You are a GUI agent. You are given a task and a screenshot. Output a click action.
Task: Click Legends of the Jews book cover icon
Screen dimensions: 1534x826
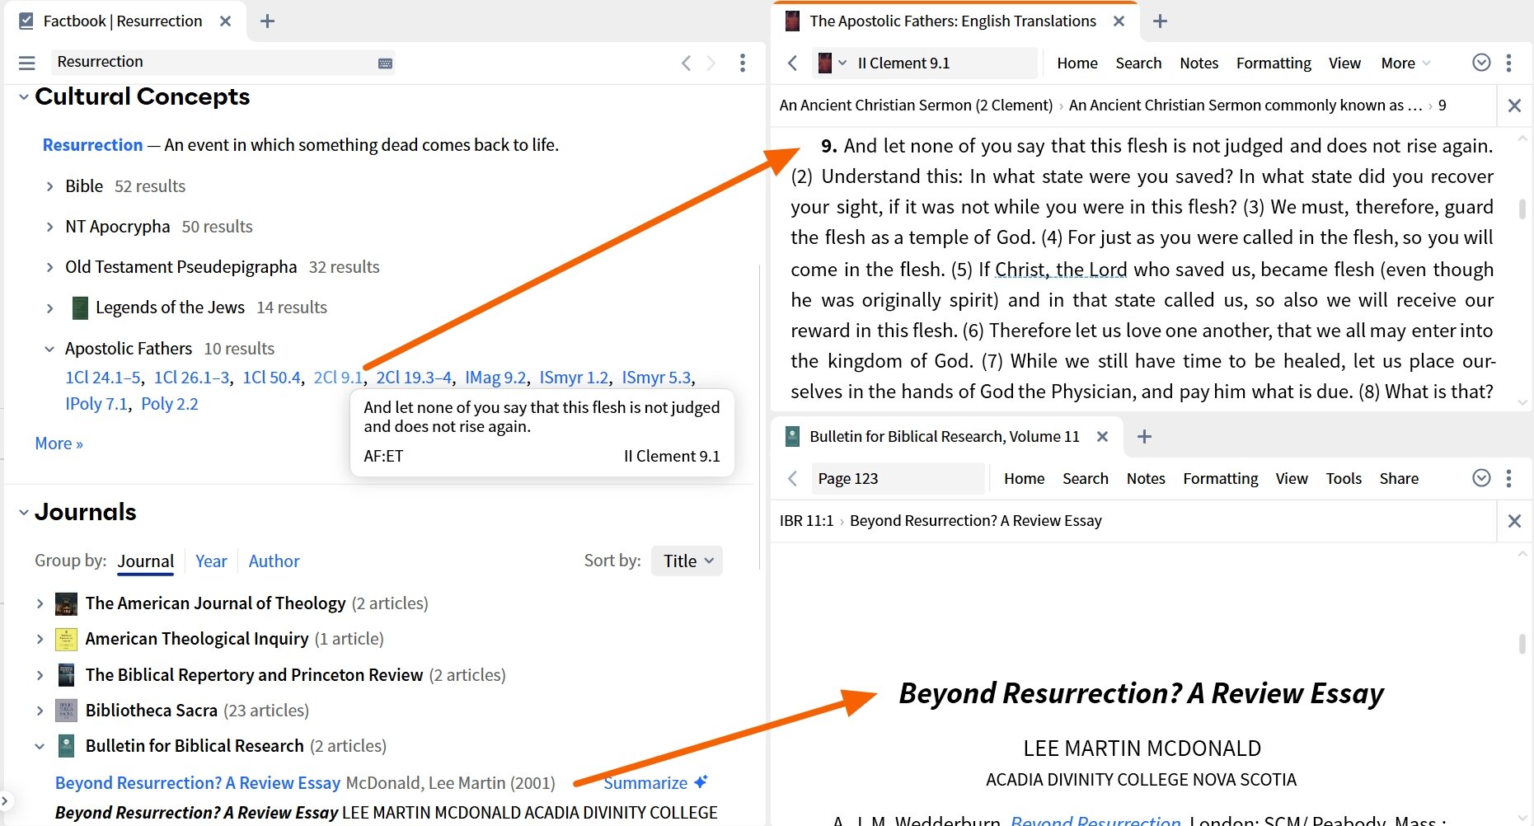80,307
